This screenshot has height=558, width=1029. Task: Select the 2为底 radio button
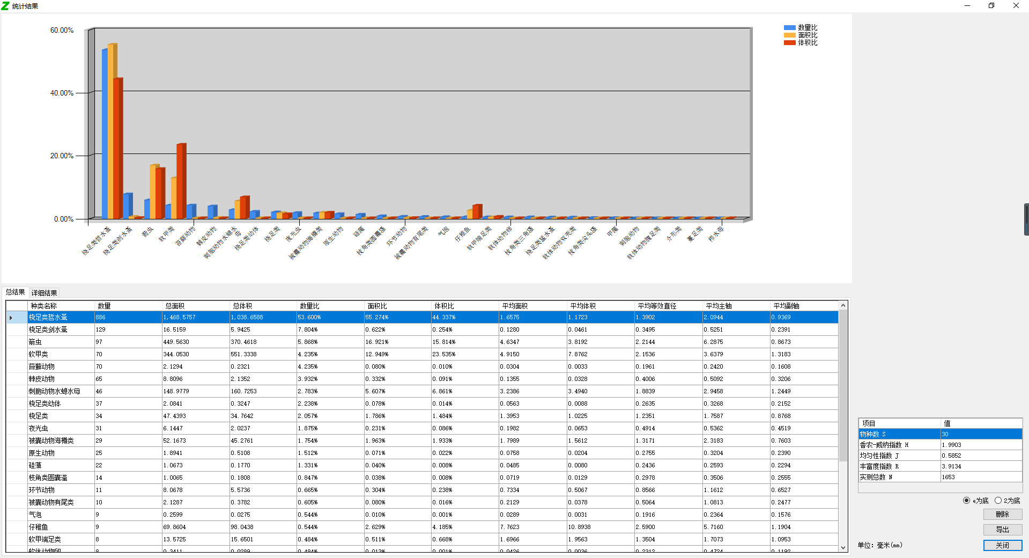click(998, 501)
